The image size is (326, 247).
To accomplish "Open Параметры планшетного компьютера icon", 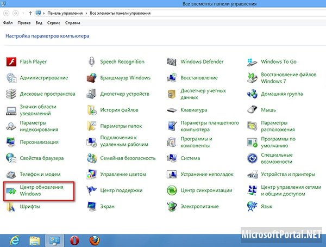I will coord(172,126).
